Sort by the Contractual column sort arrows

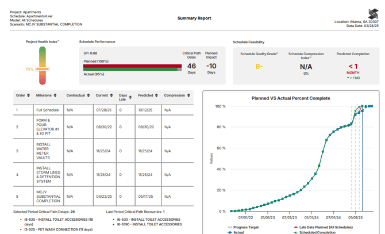point(88,95)
